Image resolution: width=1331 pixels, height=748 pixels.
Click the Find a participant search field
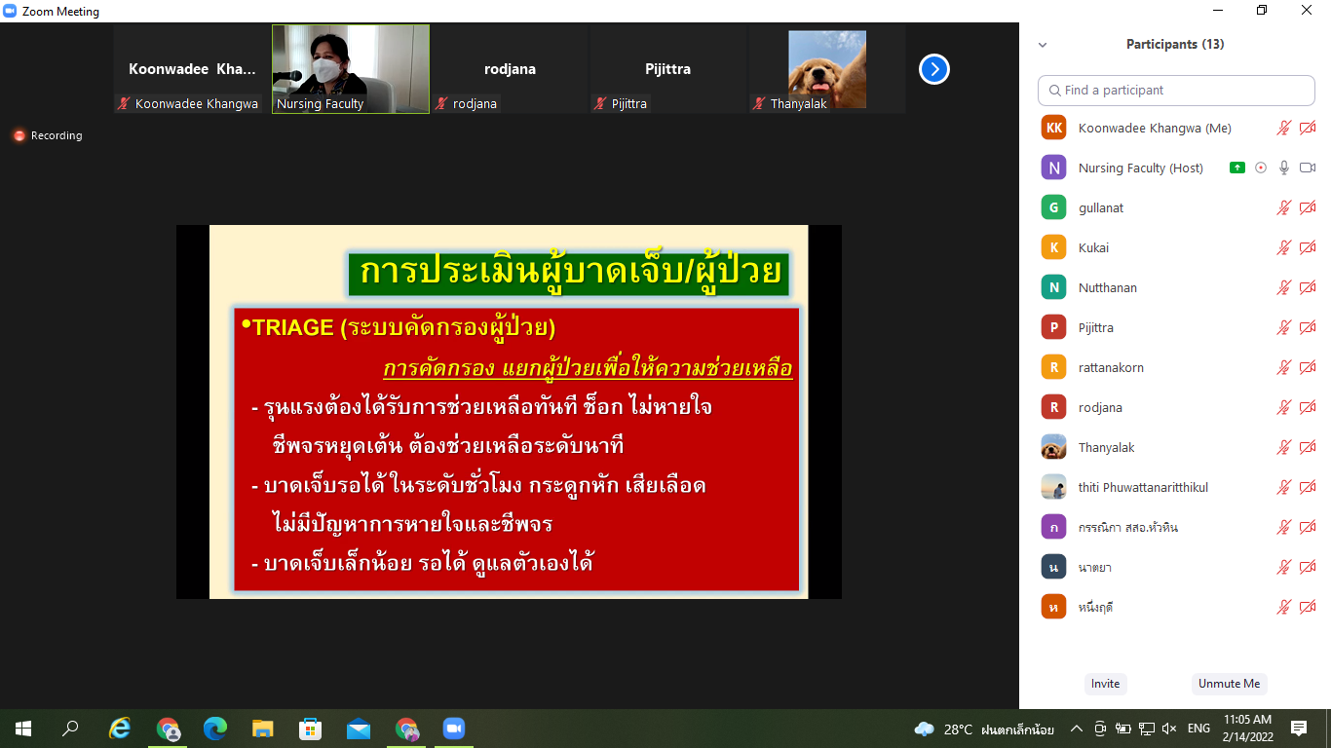1176,90
